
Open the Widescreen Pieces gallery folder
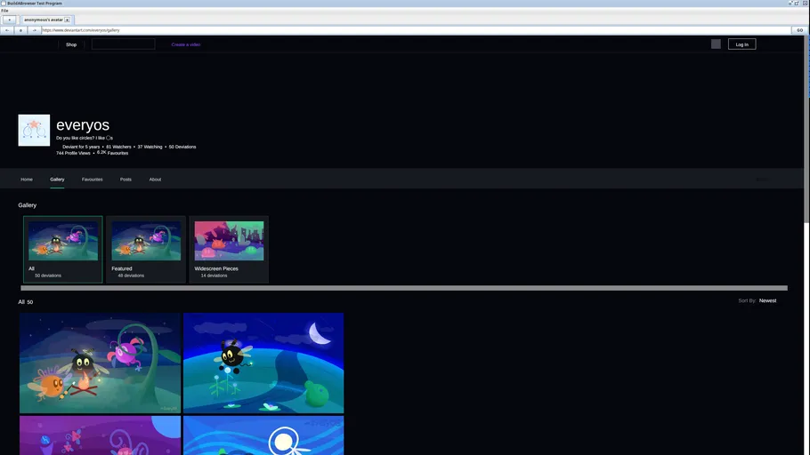(229, 250)
